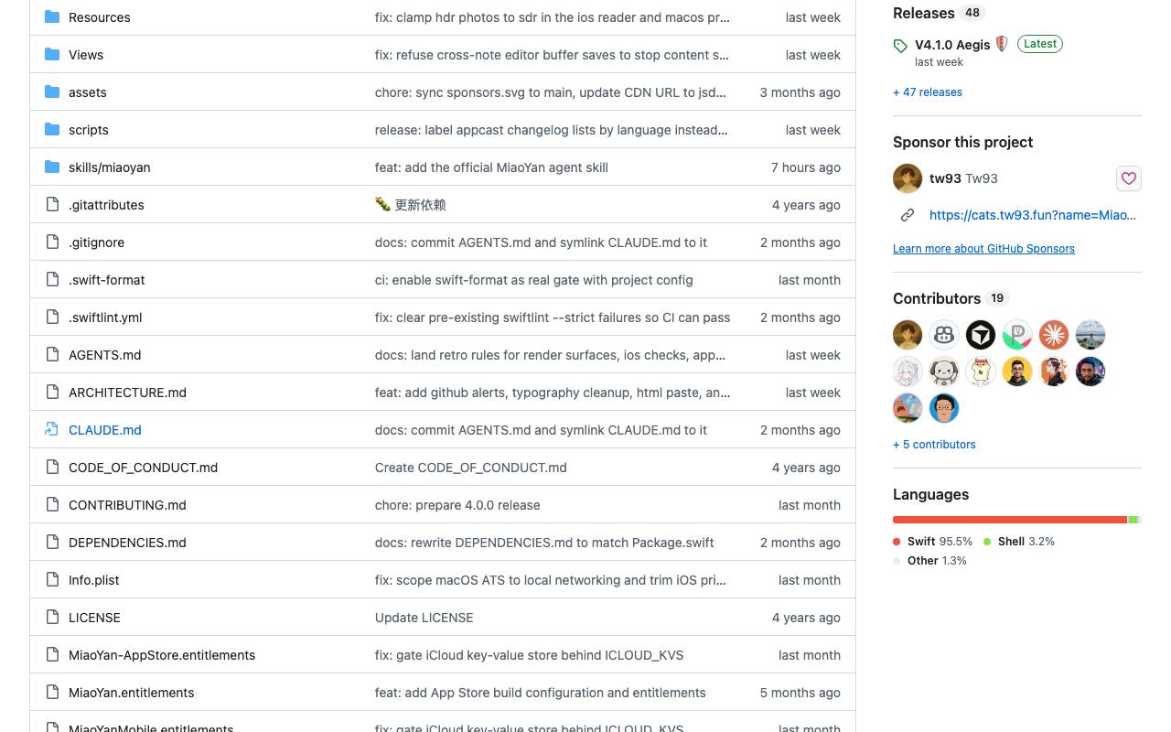The width and height of the screenshot is (1171, 732).
Task: Click the link chain icon near cats.tw93.fun
Action: (908, 215)
